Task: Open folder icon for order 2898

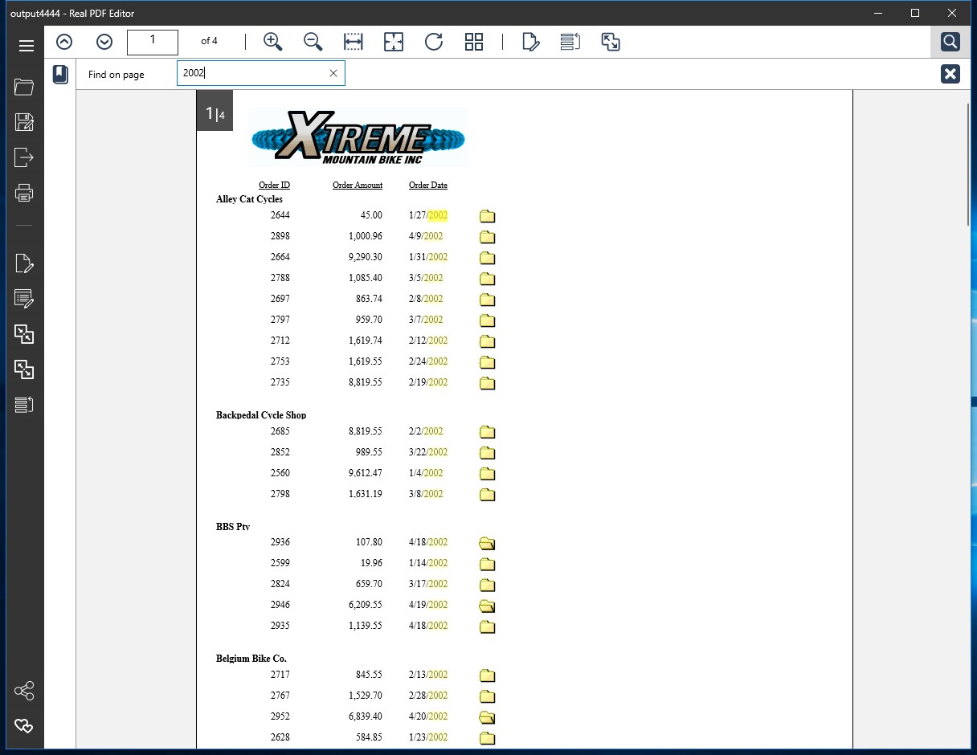Action: coord(487,237)
